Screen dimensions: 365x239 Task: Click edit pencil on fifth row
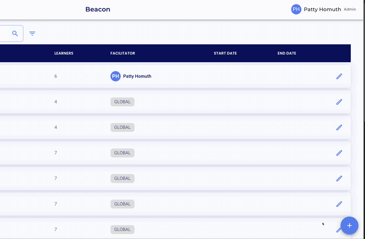pyautogui.click(x=339, y=179)
